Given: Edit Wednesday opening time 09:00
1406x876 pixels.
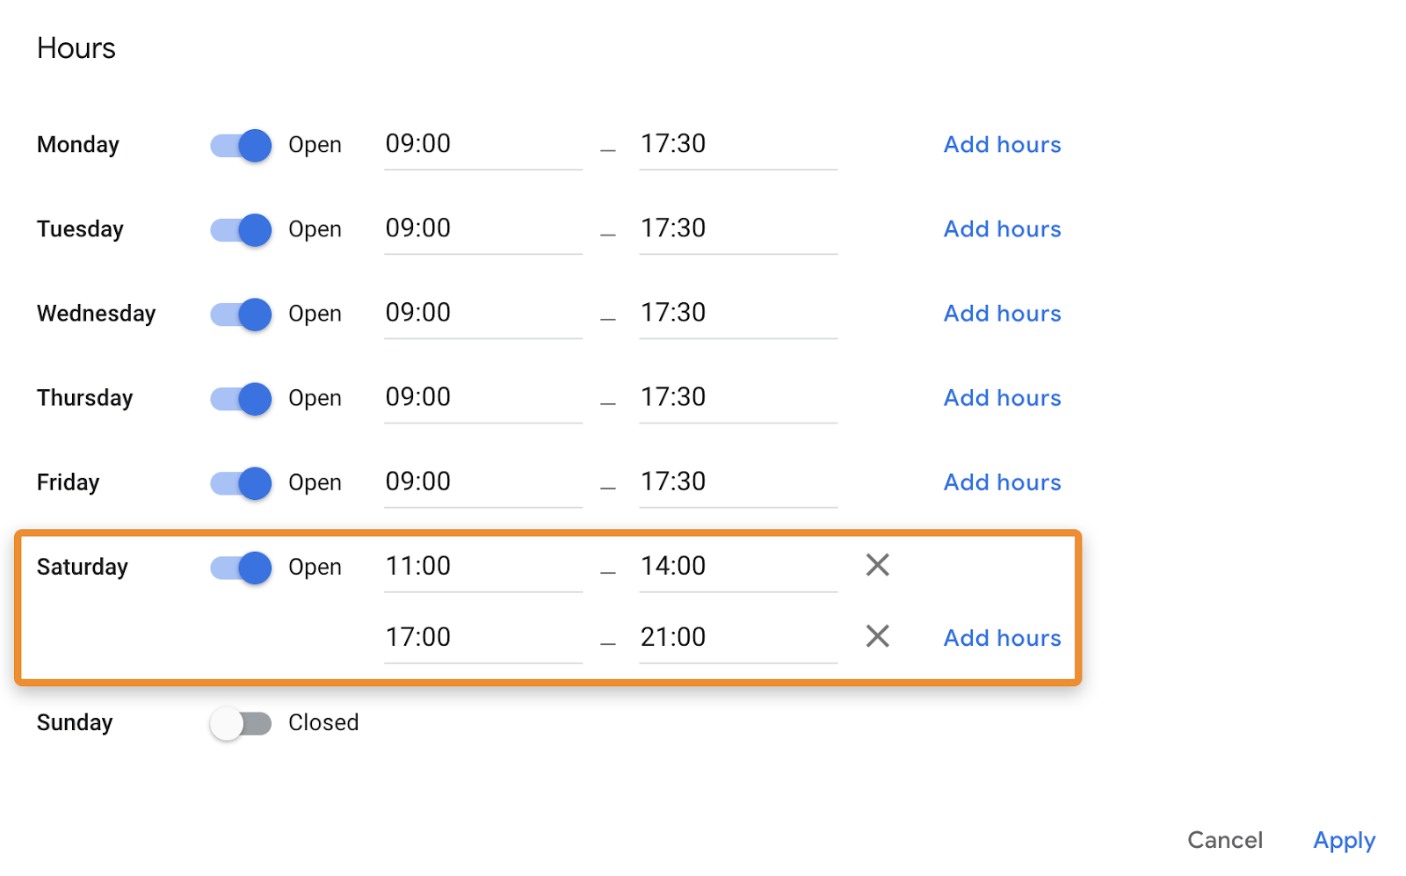Looking at the screenshot, I should coord(482,313).
